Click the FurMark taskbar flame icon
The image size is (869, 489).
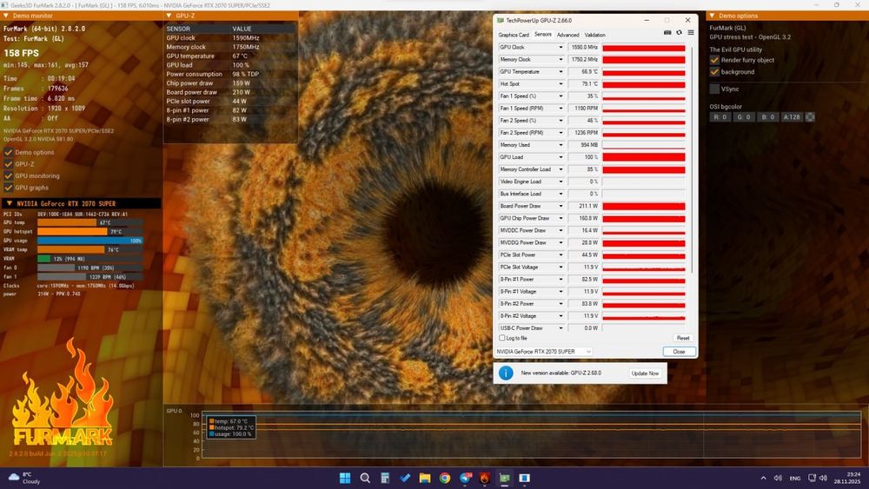tap(485, 478)
